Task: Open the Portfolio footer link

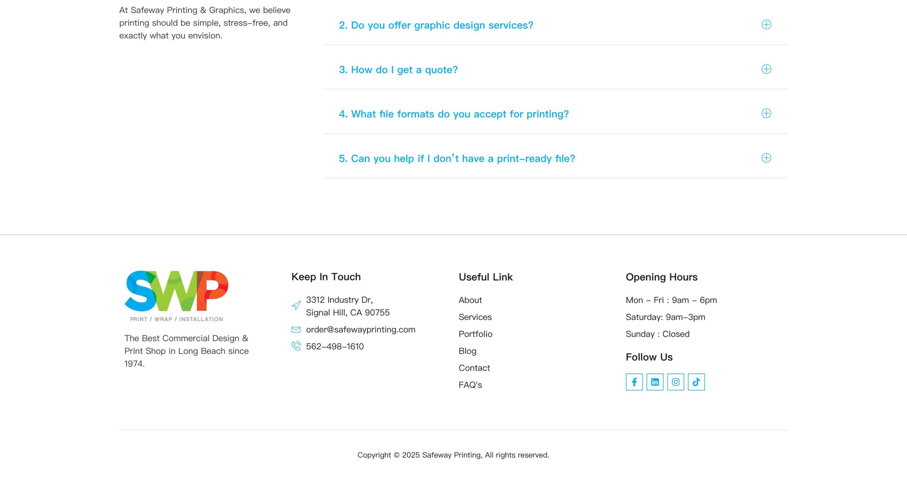Action: click(x=475, y=334)
